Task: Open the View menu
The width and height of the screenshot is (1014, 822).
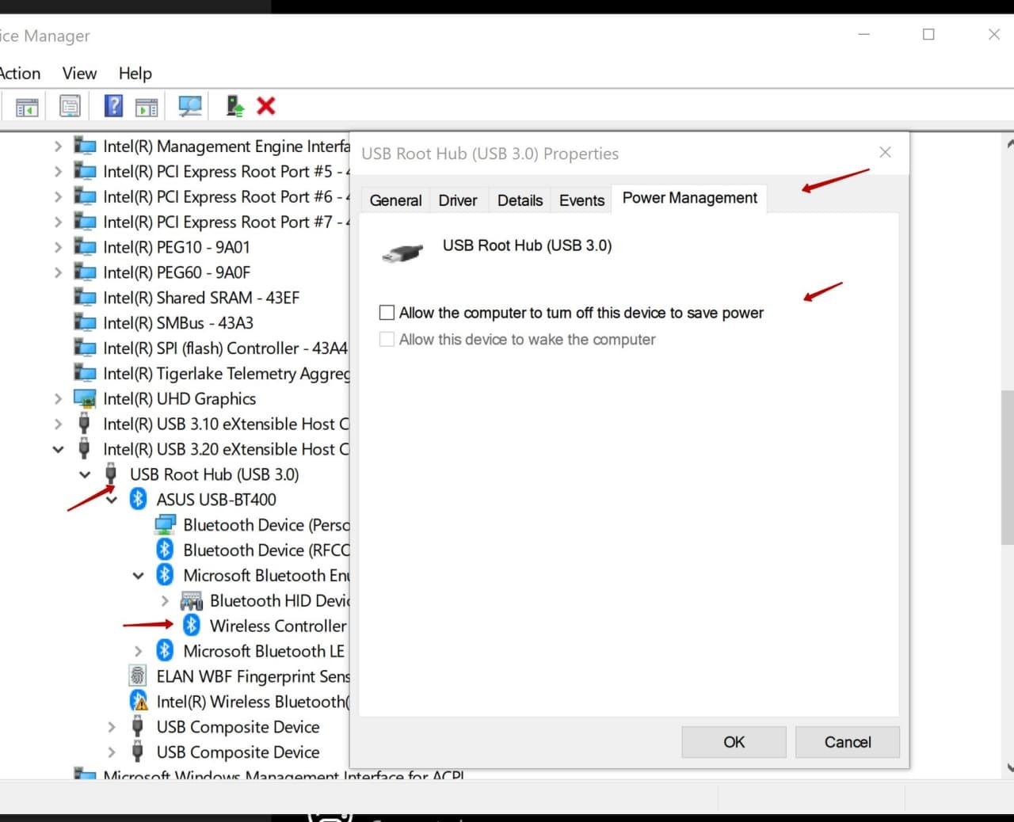Action: tap(79, 74)
